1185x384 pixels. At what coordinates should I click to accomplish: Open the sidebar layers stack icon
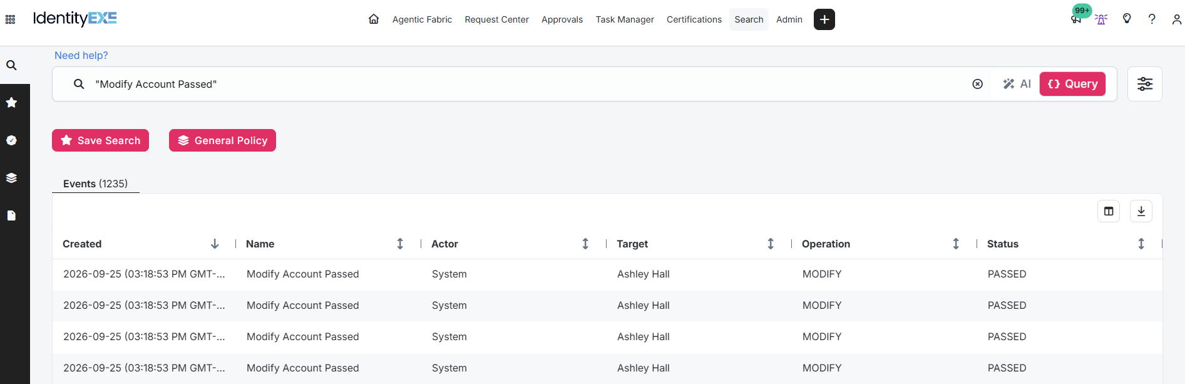tap(11, 178)
